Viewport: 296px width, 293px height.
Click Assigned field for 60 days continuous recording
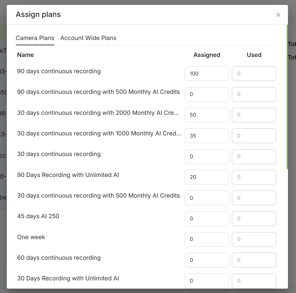pos(207,260)
